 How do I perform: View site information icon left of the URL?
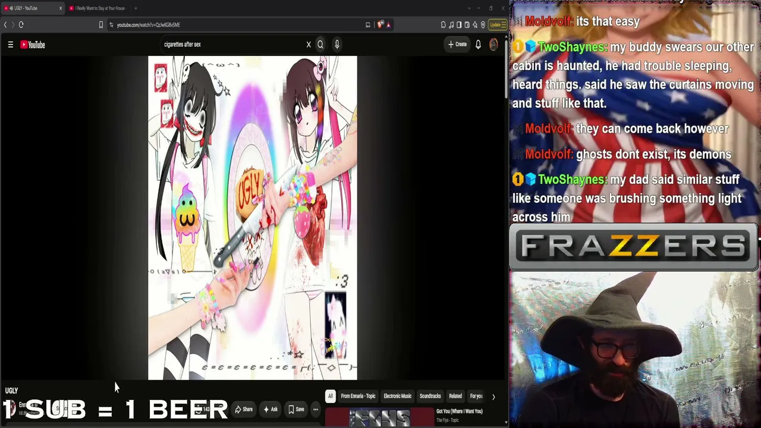click(x=111, y=25)
